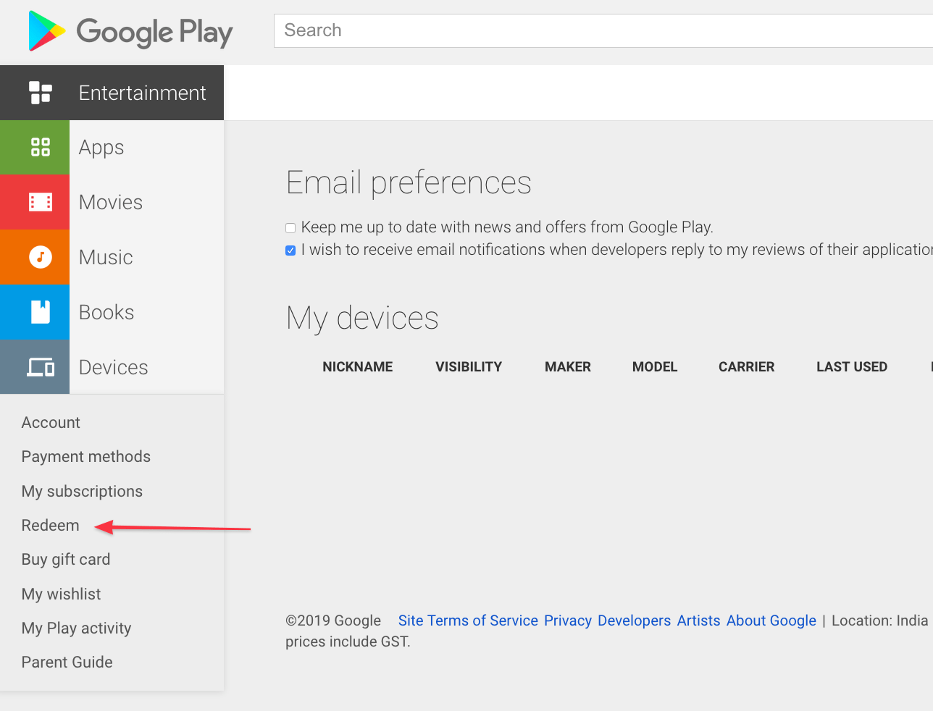This screenshot has width=933, height=711.
Task: Click the MAKER column header
Action: click(x=568, y=367)
